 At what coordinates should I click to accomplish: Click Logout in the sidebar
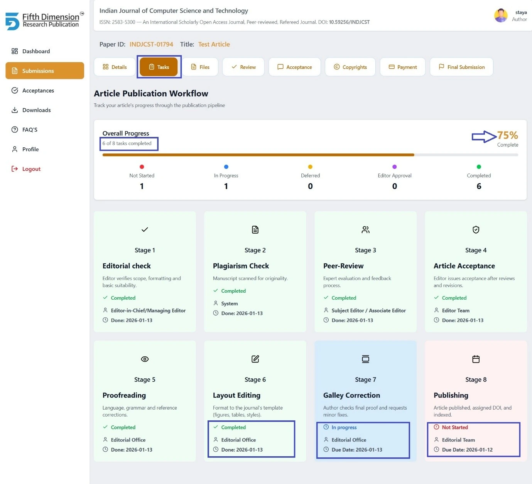(x=45, y=169)
